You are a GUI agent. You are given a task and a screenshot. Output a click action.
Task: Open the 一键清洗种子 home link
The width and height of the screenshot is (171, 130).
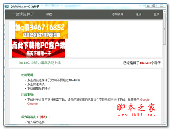23,14
